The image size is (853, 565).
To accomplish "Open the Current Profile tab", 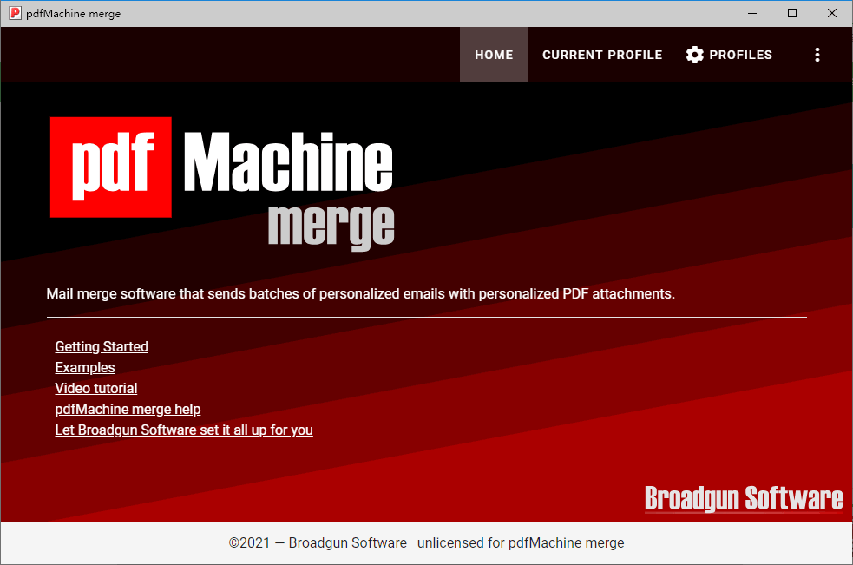I will [602, 55].
